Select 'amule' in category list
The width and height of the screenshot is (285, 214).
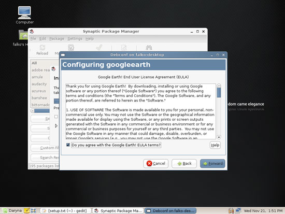[x=37, y=77]
